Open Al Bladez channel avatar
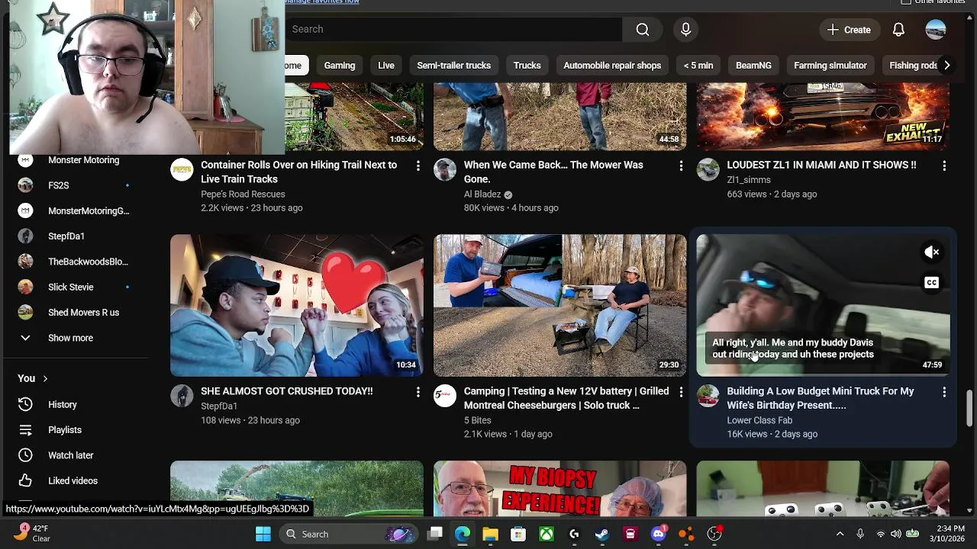The width and height of the screenshot is (977, 549). [445, 169]
